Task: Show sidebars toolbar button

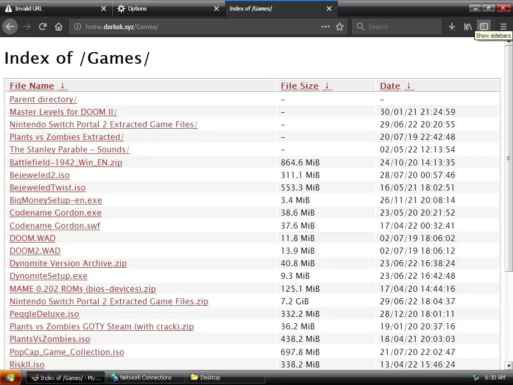Action: pyautogui.click(x=484, y=27)
